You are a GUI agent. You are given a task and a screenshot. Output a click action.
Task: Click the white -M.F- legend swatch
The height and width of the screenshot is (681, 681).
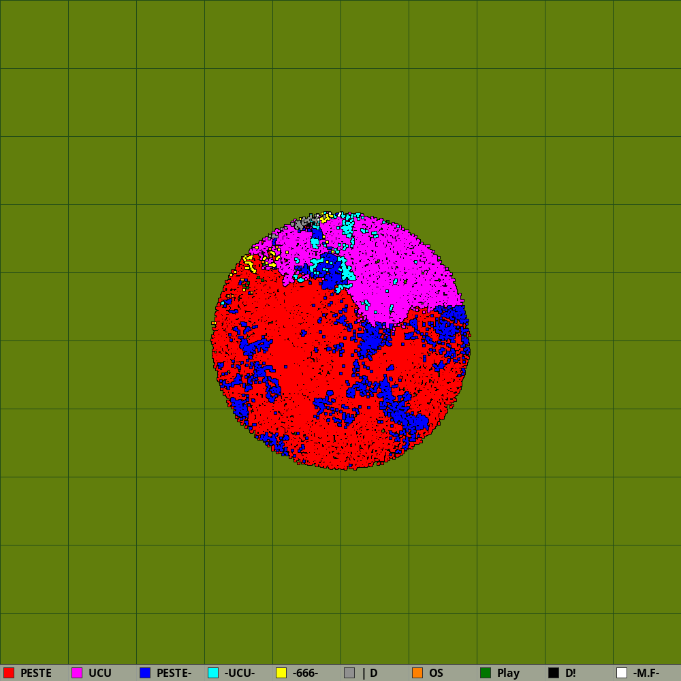[622, 673]
